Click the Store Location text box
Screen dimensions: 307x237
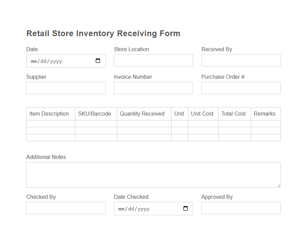[x=153, y=60]
